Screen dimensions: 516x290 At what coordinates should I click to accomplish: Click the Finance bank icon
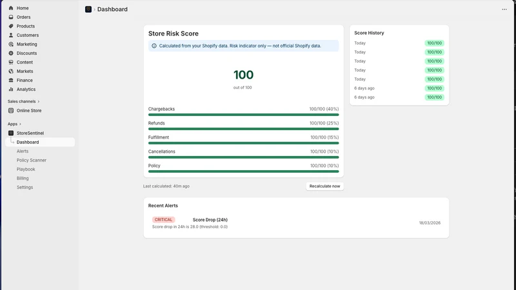(x=11, y=80)
